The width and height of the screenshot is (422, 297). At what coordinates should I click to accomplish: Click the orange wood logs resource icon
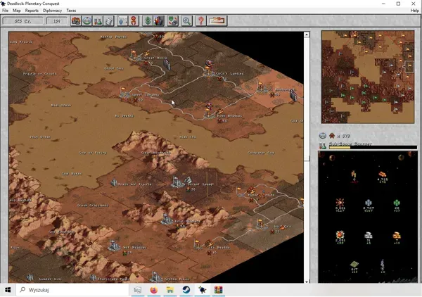(x=382, y=175)
